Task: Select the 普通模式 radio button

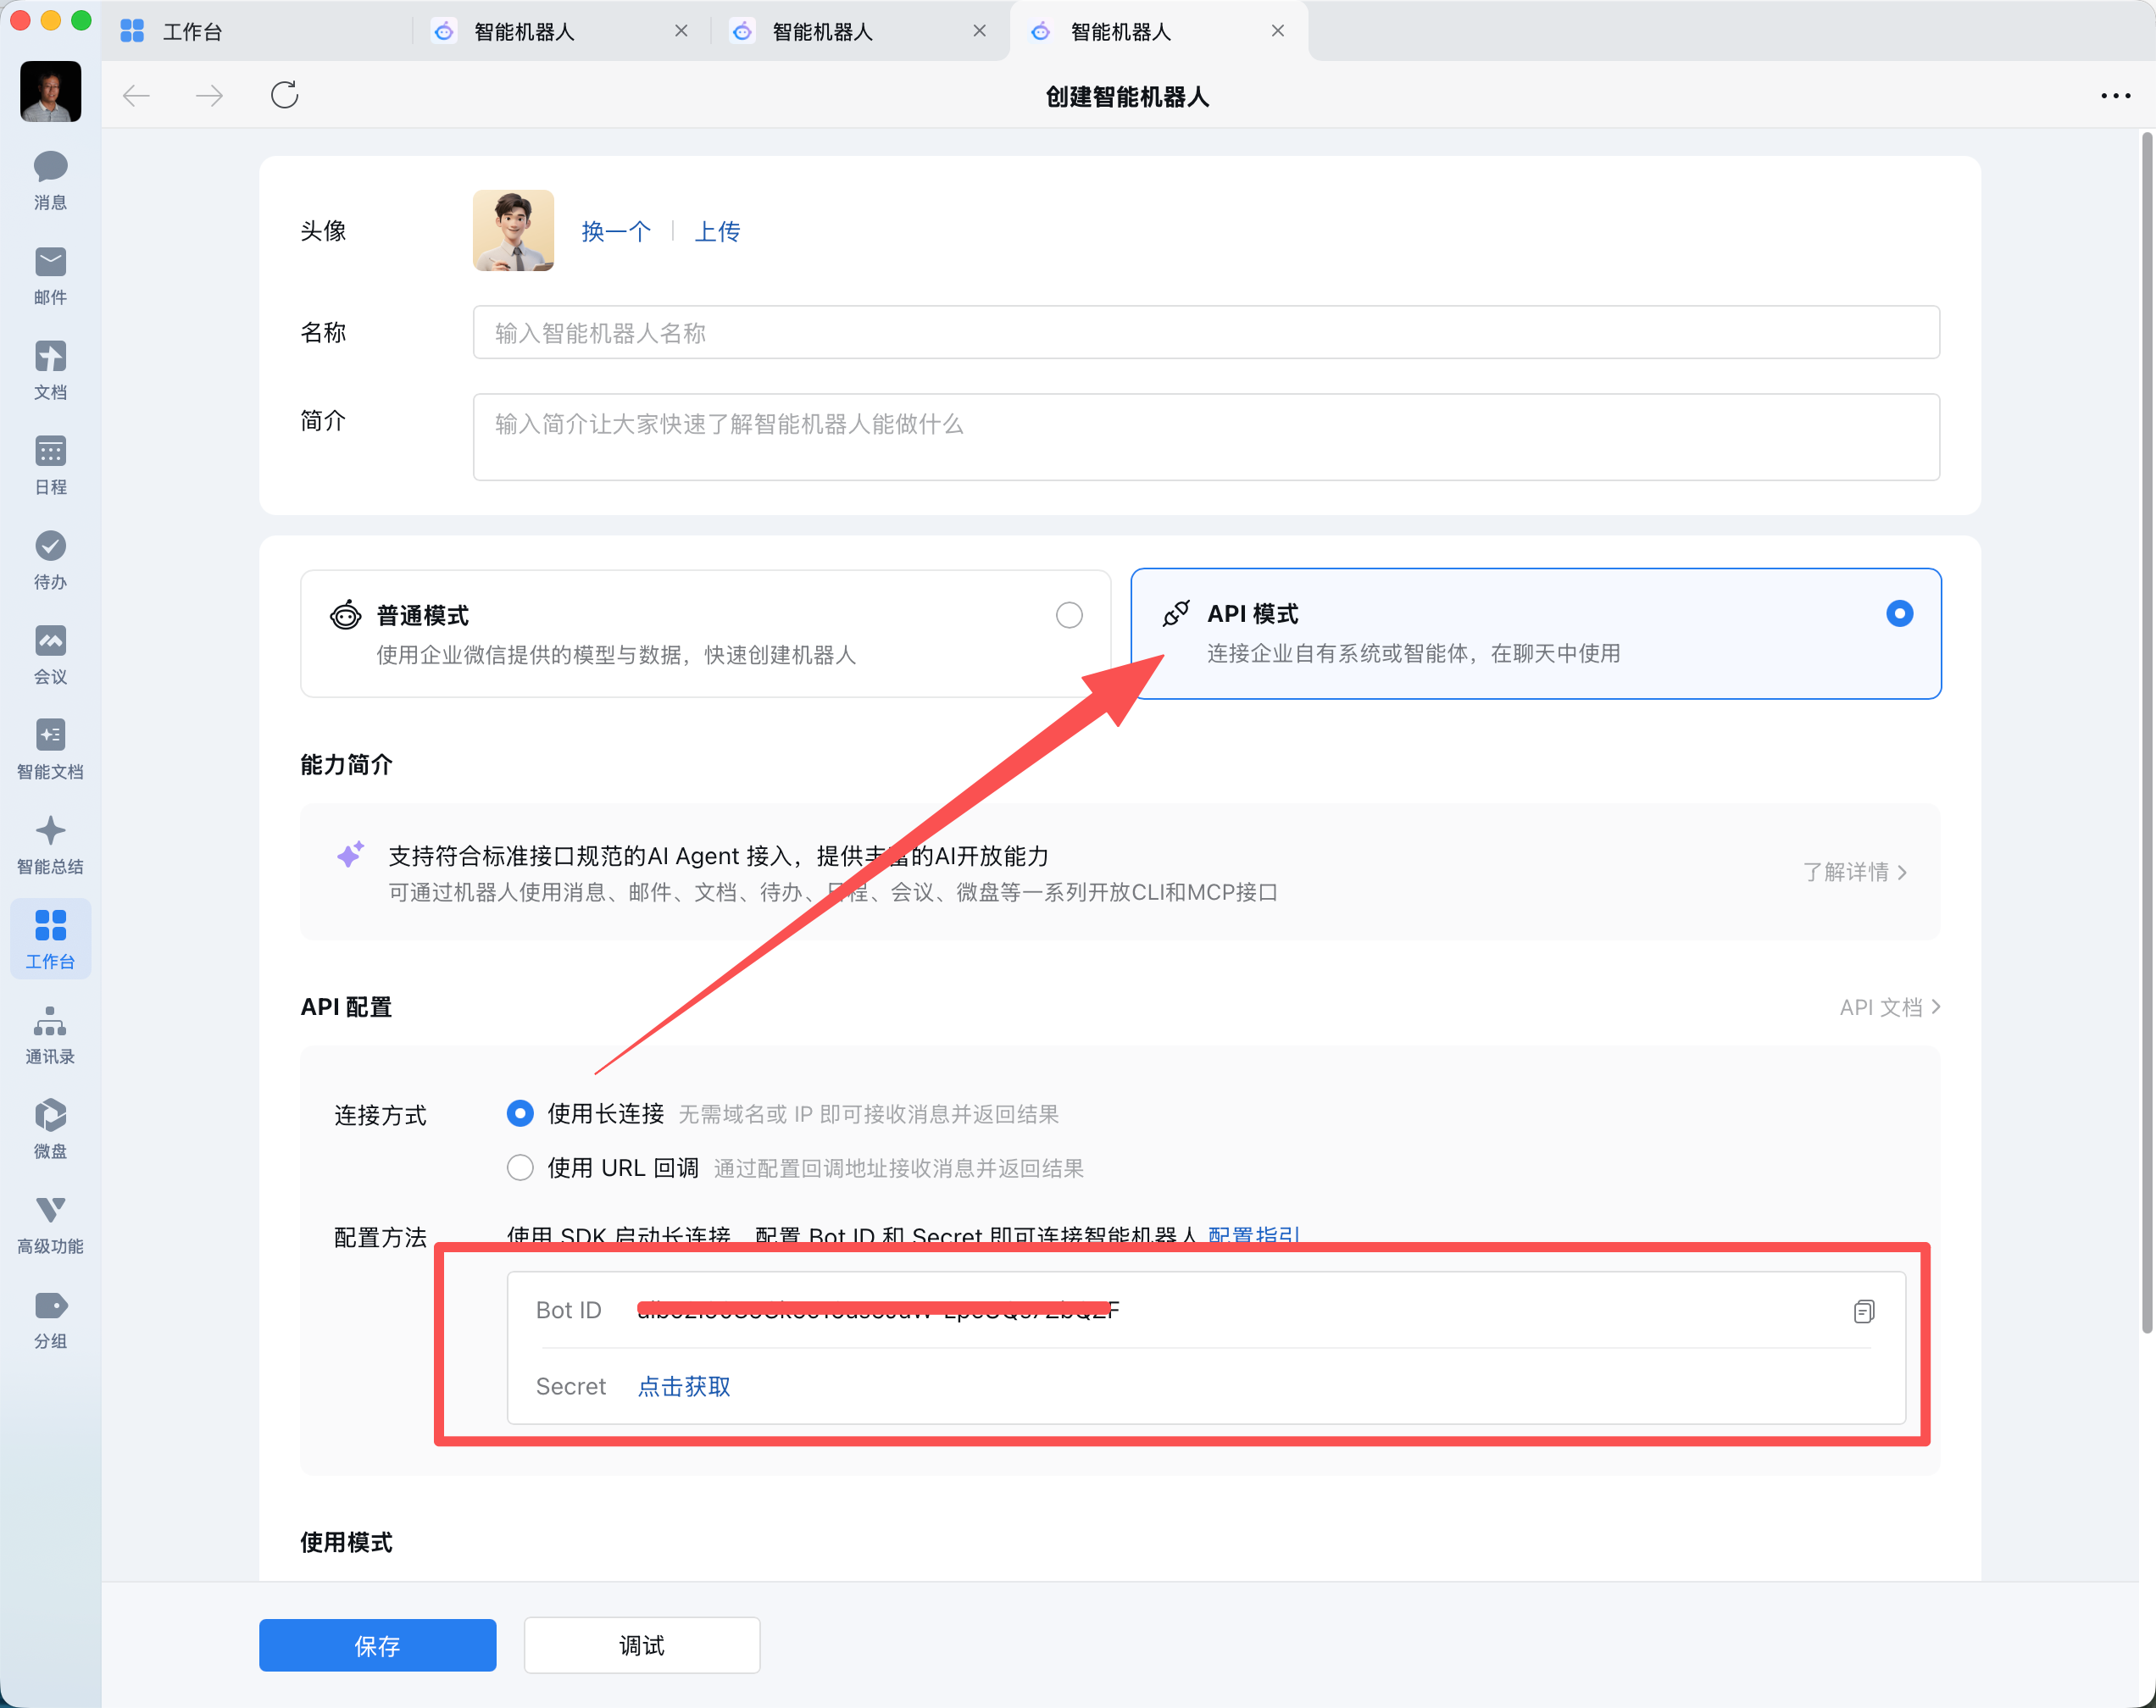Action: coord(1069,614)
